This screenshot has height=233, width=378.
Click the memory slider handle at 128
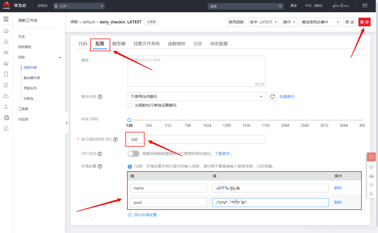129,120
